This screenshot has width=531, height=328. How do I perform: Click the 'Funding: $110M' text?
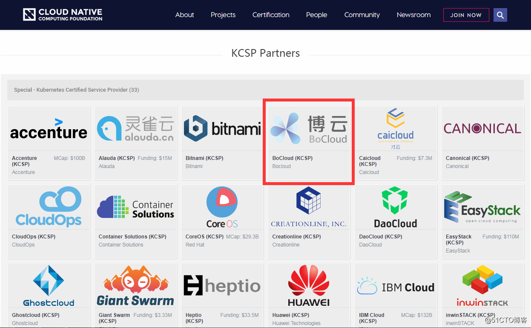[501, 236]
